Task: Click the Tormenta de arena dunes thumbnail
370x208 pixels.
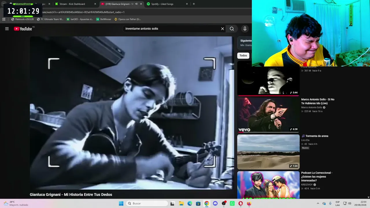Action: [x=269, y=152]
